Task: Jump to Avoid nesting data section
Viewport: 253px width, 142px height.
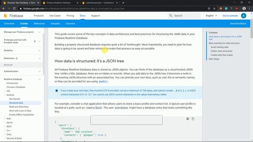Action: coord(220,47)
